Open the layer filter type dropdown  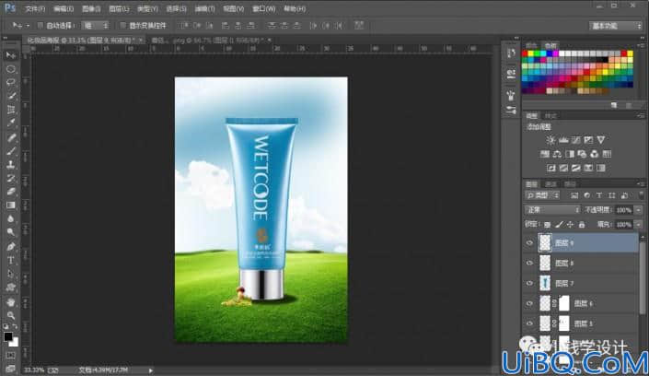(x=542, y=195)
